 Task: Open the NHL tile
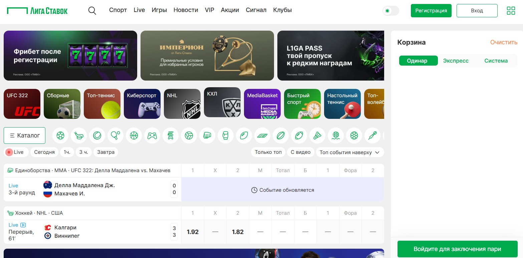182,104
